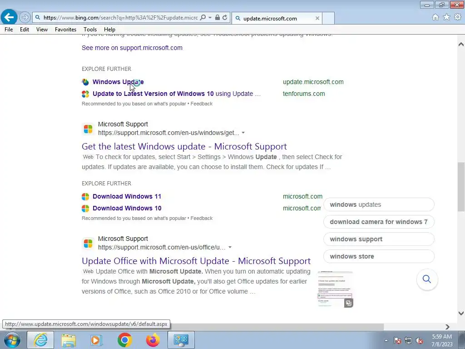Open the File menu
465x349 pixels.
9,30
